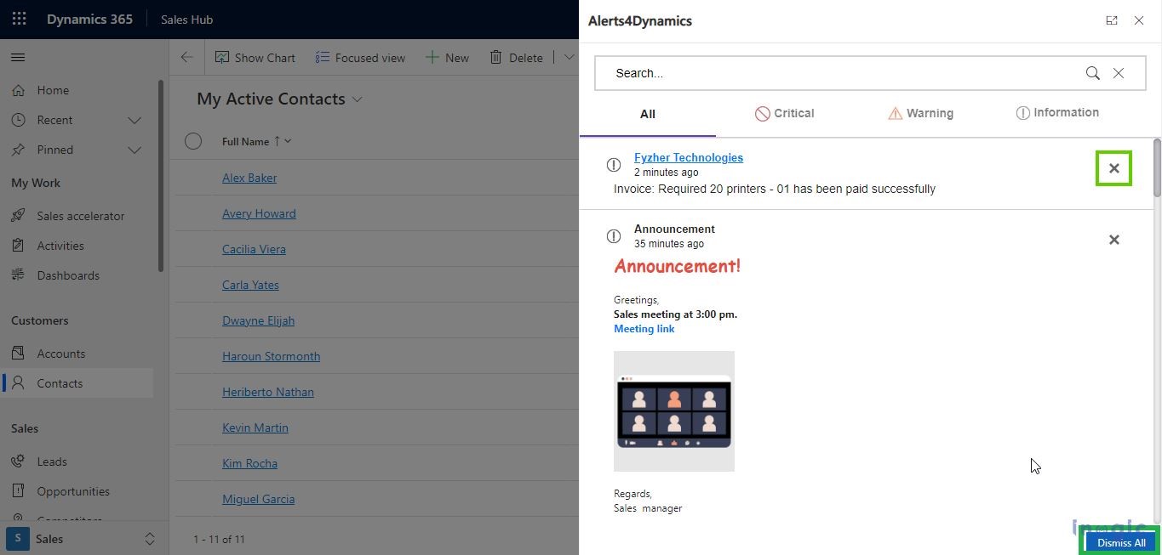Dismiss the Fyzher Technologies alert

(x=1113, y=168)
